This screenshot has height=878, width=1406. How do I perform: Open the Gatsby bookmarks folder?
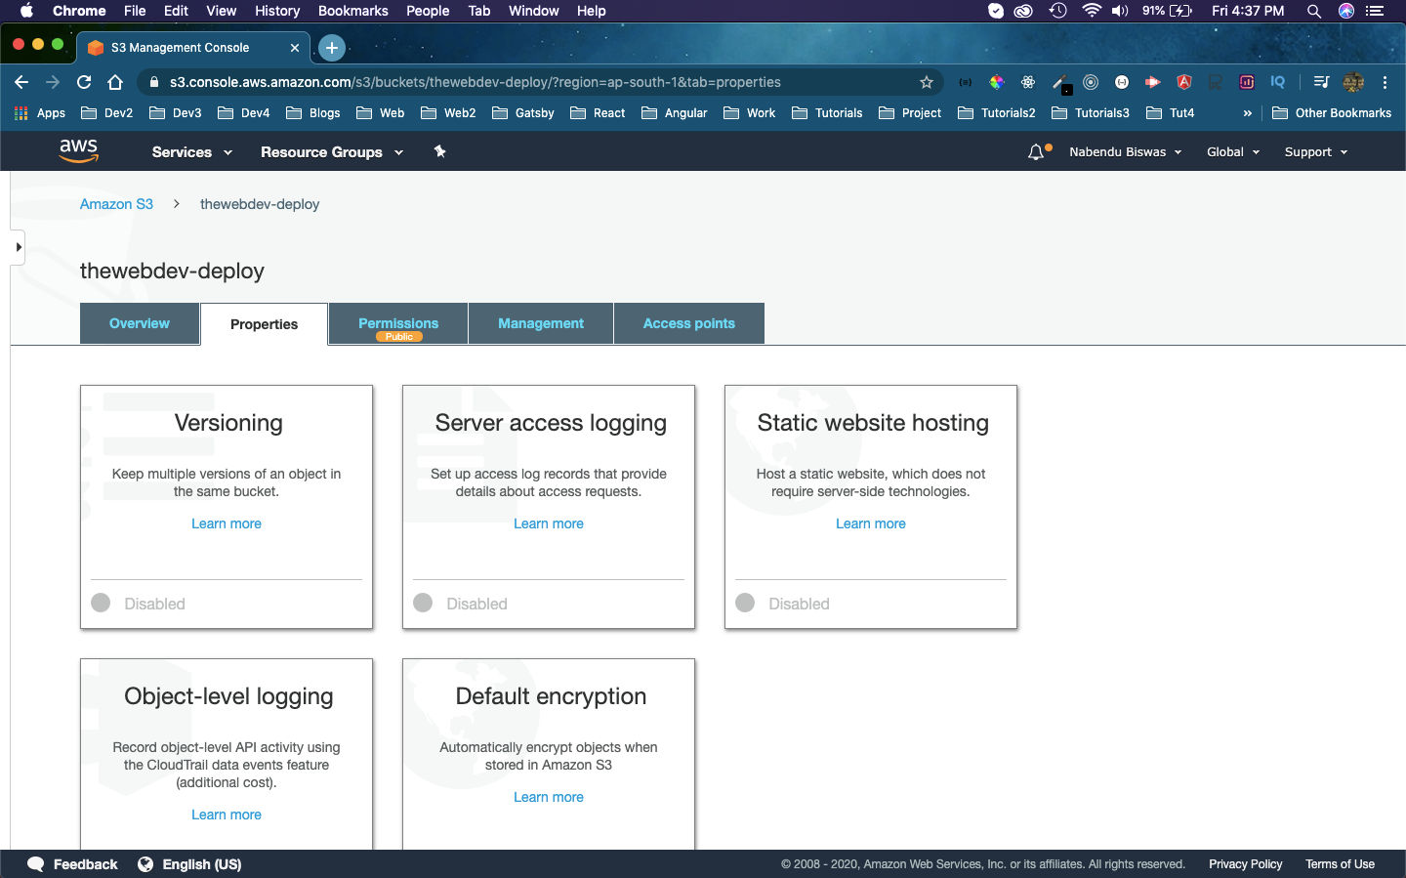tap(523, 112)
